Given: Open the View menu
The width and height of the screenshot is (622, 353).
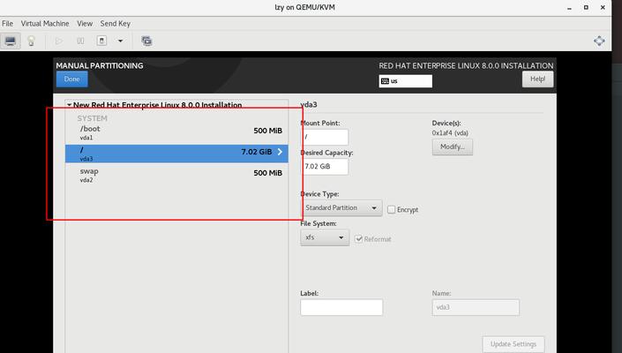Looking at the screenshot, I should 85,24.
